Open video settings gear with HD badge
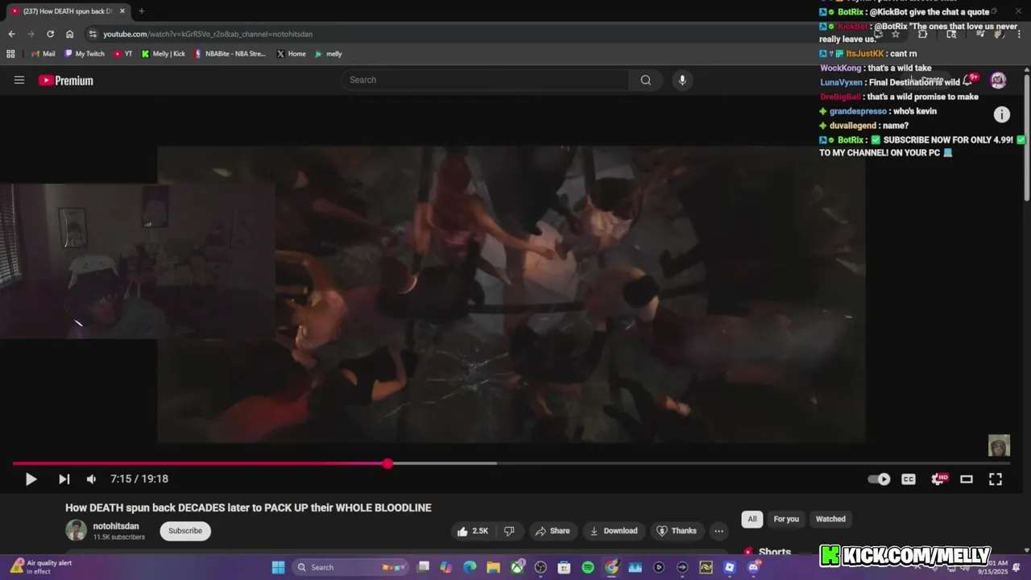The height and width of the screenshot is (580, 1031). pyautogui.click(x=938, y=479)
